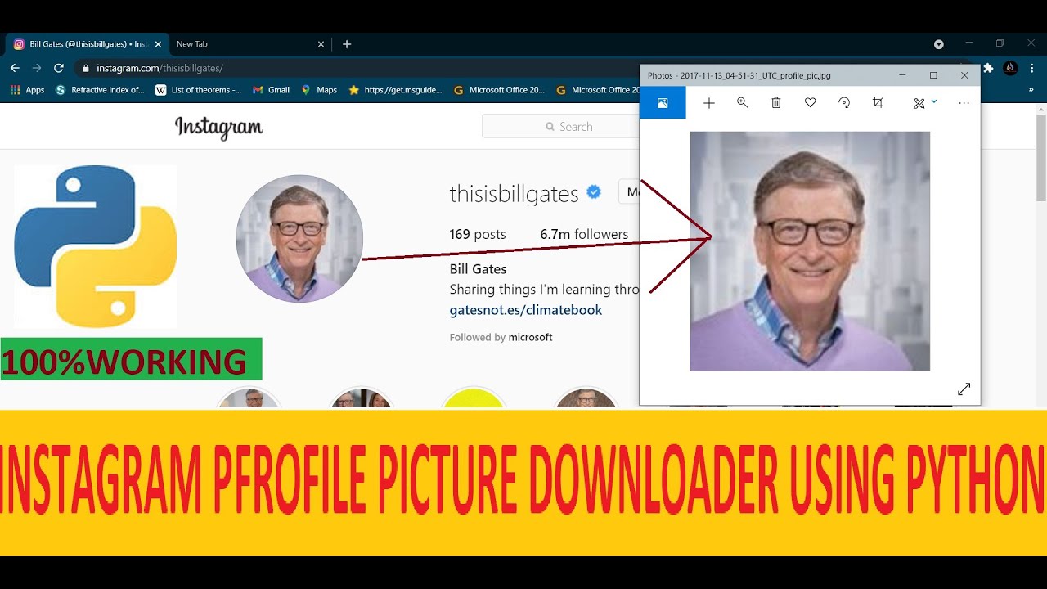Reload the Instagram page
This screenshot has height=589, width=1047.
59,68
